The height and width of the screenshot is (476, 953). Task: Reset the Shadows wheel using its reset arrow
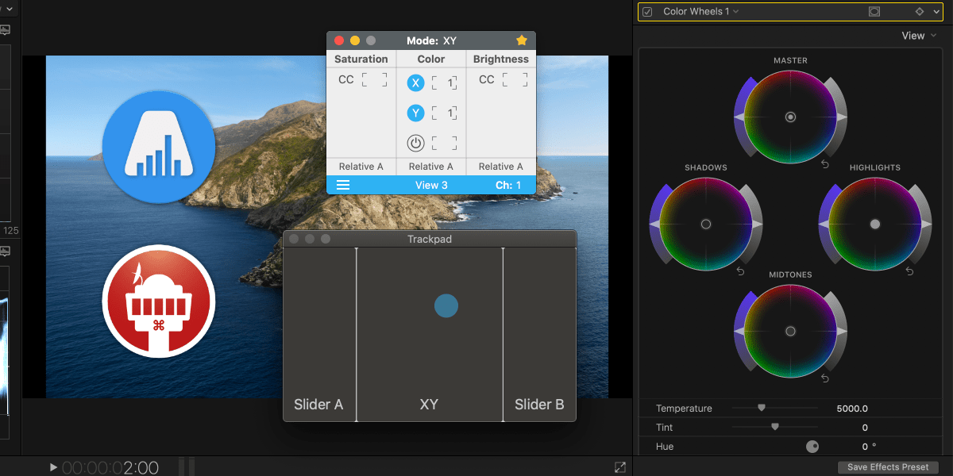(x=742, y=271)
